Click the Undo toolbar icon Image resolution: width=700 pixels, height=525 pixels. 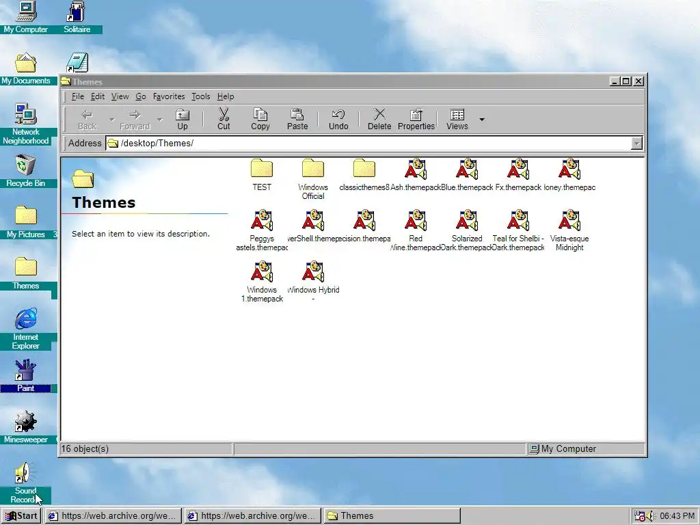pyautogui.click(x=338, y=115)
